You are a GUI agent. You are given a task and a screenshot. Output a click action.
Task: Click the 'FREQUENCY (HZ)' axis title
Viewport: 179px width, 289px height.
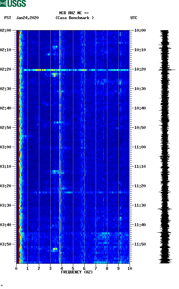point(77,272)
